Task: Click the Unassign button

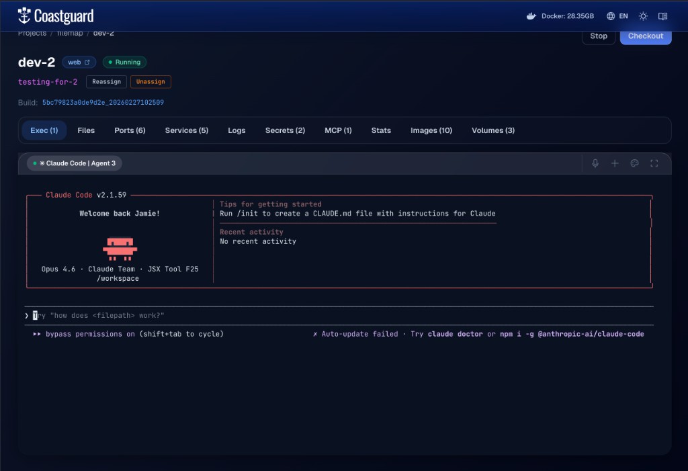Action: (150, 82)
